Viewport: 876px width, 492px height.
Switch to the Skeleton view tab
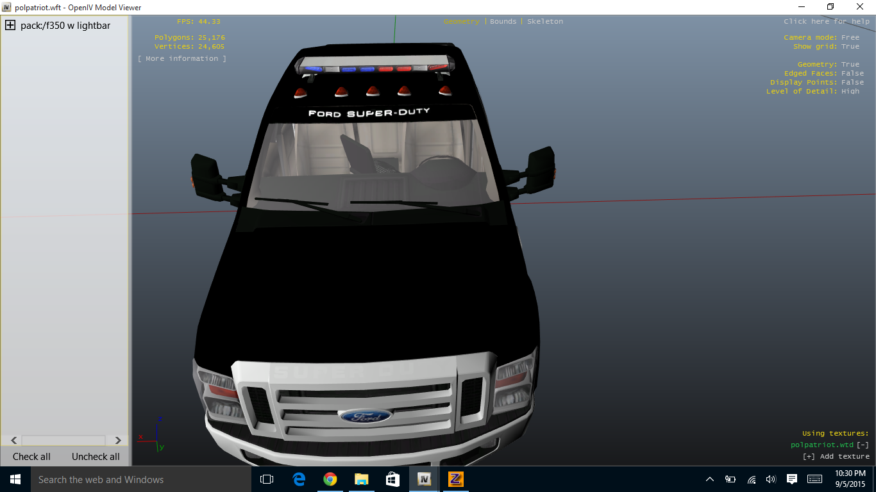[x=545, y=21]
